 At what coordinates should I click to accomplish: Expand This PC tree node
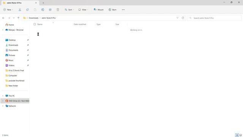pos(3,96)
